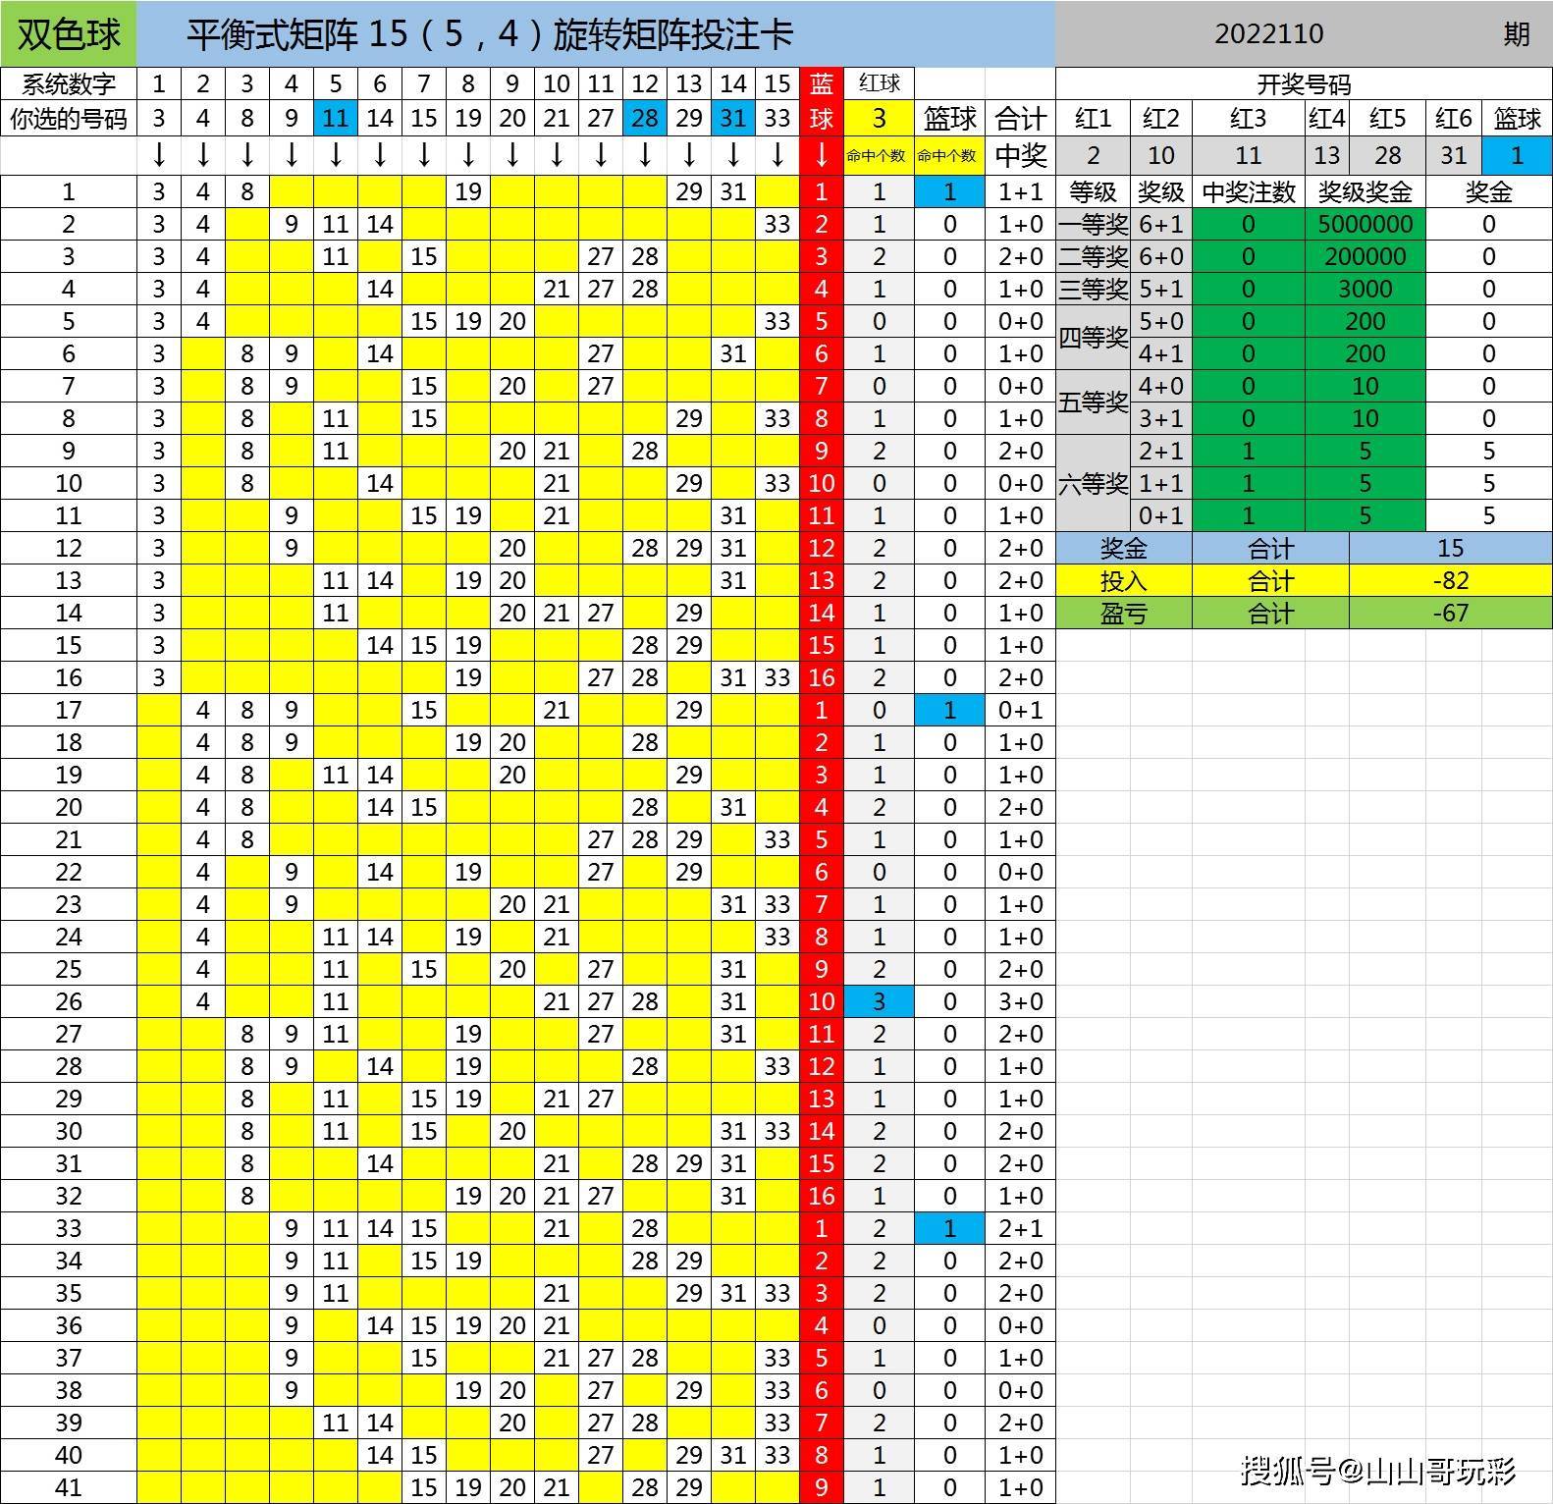
Task: Click the red blue-ball cell 13 in row 29
Action: point(822,1100)
